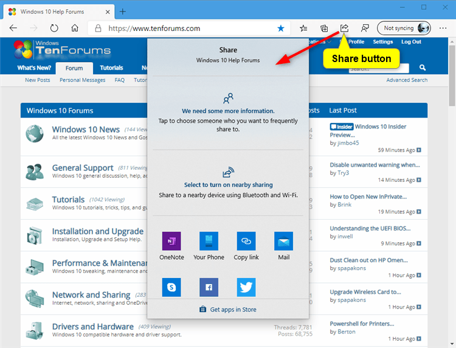The width and height of the screenshot is (456, 348).
Task: Select the Forum tab
Action: [x=74, y=68]
